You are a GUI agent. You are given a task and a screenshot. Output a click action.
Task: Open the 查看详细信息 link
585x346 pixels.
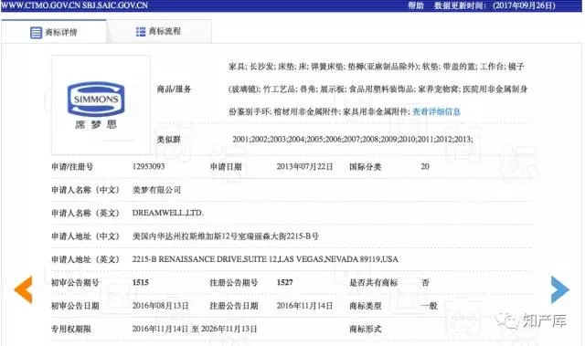436,111
